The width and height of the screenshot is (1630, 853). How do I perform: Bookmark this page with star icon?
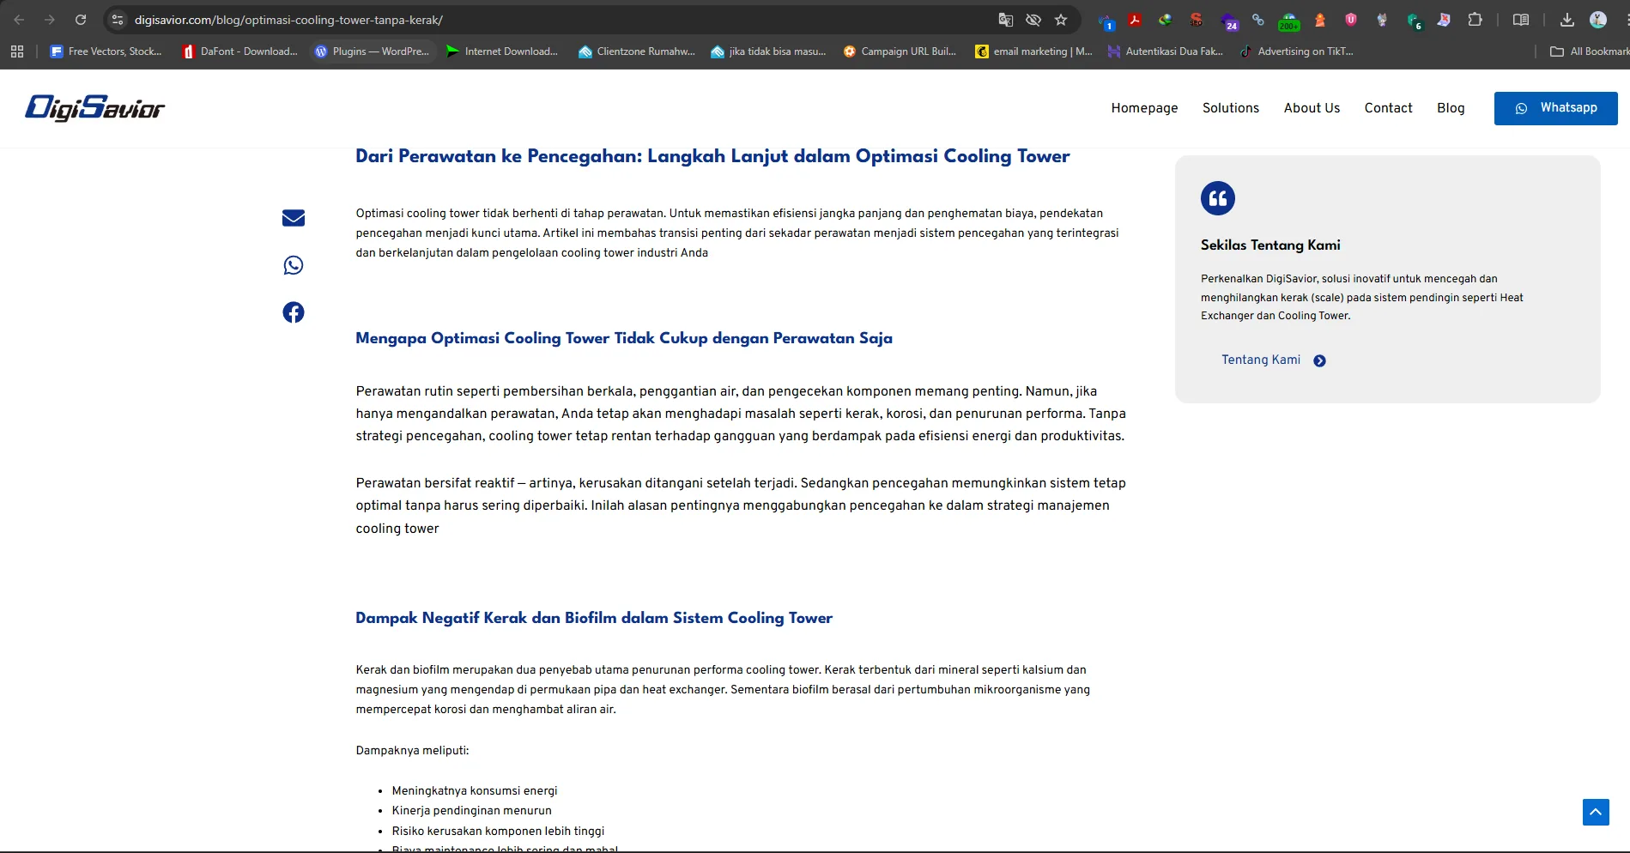1061,20
